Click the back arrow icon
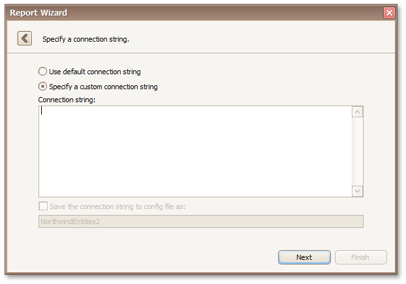 click(x=25, y=38)
